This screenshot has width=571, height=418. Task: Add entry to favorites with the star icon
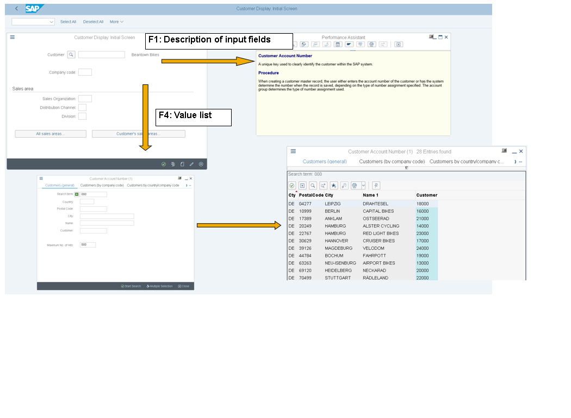point(334,185)
